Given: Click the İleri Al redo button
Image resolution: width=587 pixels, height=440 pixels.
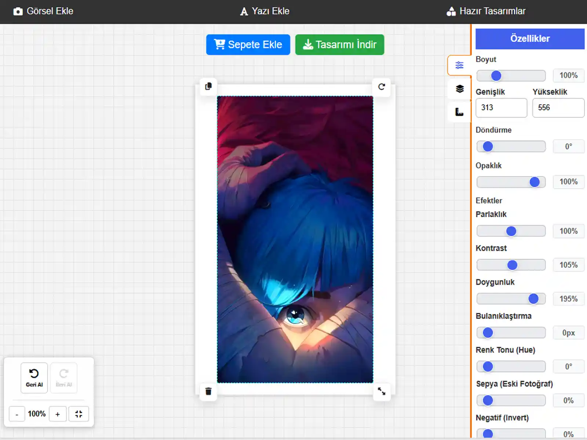Looking at the screenshot, I should pos(64,378).
